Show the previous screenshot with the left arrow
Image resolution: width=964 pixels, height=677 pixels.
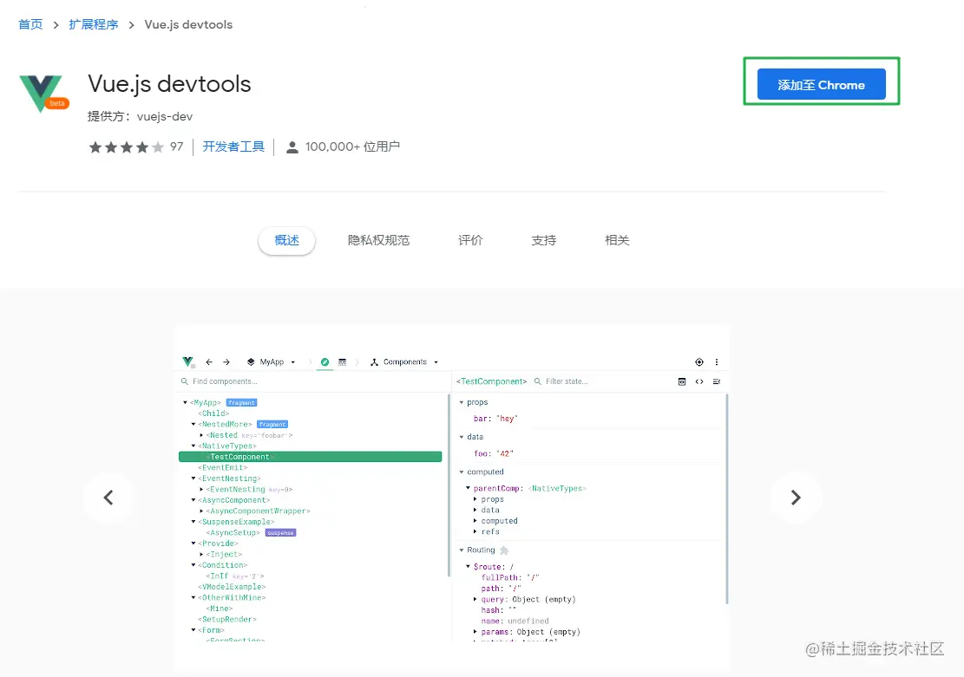(x=108, y=498)
